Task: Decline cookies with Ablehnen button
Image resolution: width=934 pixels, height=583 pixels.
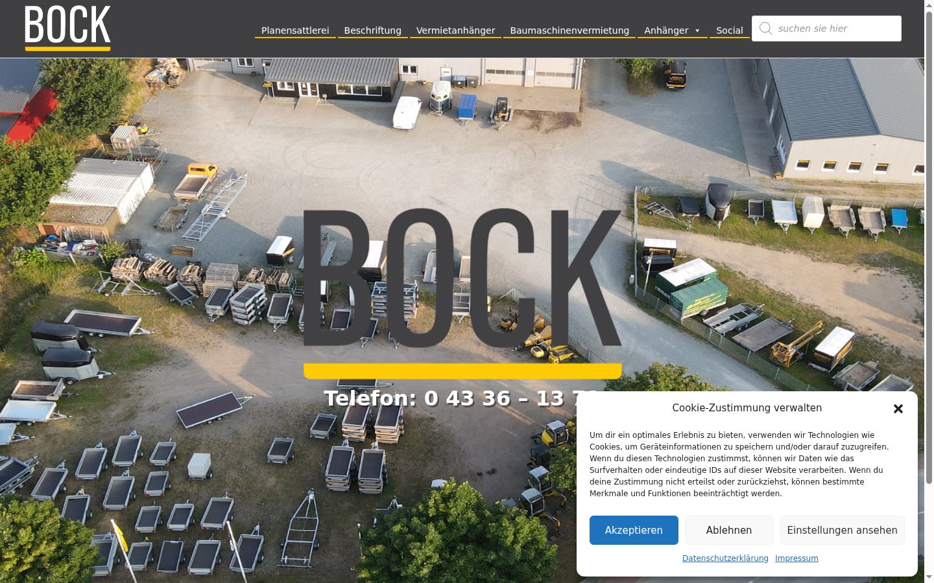Action: pyautogui.click(x=729, y=530)
